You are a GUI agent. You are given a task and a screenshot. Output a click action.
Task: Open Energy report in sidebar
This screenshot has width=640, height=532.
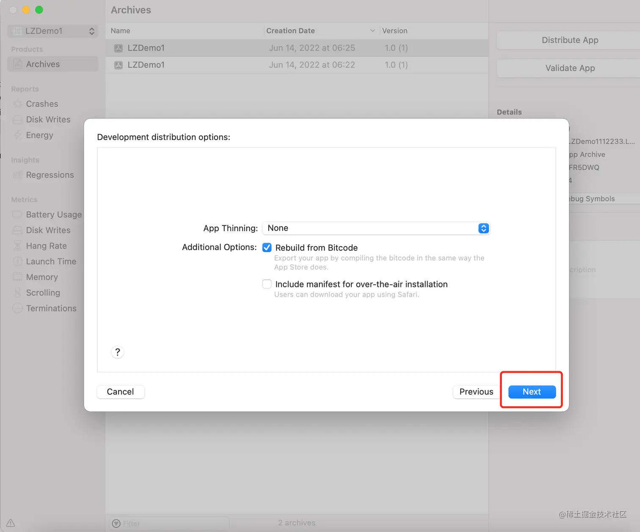(x=39, y=135)
